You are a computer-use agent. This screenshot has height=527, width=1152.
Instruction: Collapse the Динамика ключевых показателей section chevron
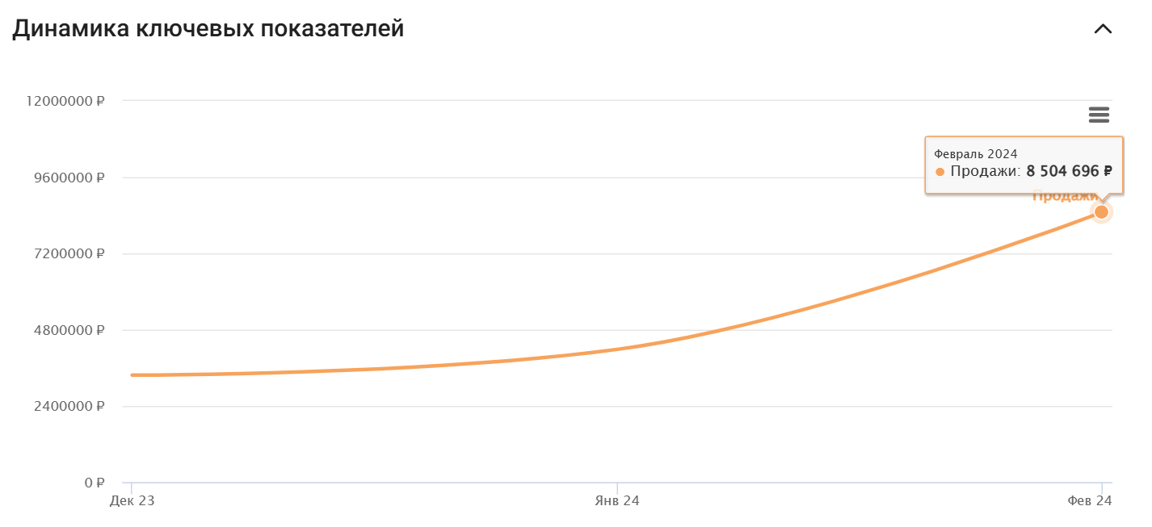pyautogui.click(x=1103, y=29)
